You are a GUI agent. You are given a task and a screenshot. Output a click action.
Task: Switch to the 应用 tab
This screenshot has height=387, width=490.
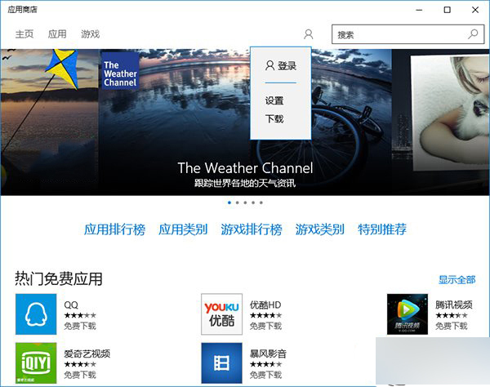57,34
